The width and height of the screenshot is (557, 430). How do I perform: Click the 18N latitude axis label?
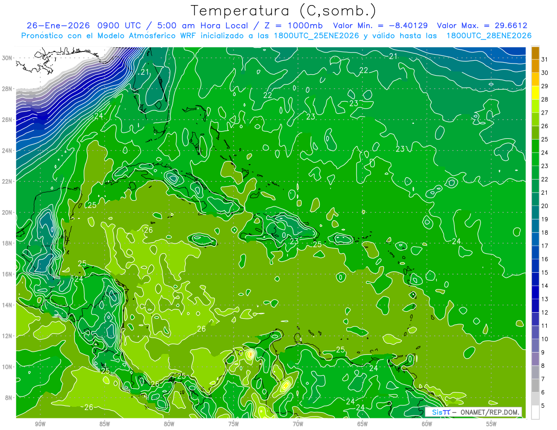(7, 243)
